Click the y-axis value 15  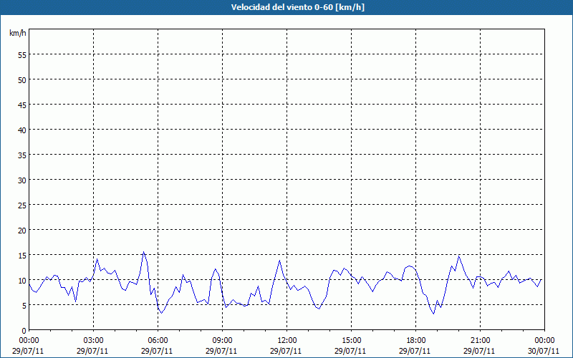(22, 256)
